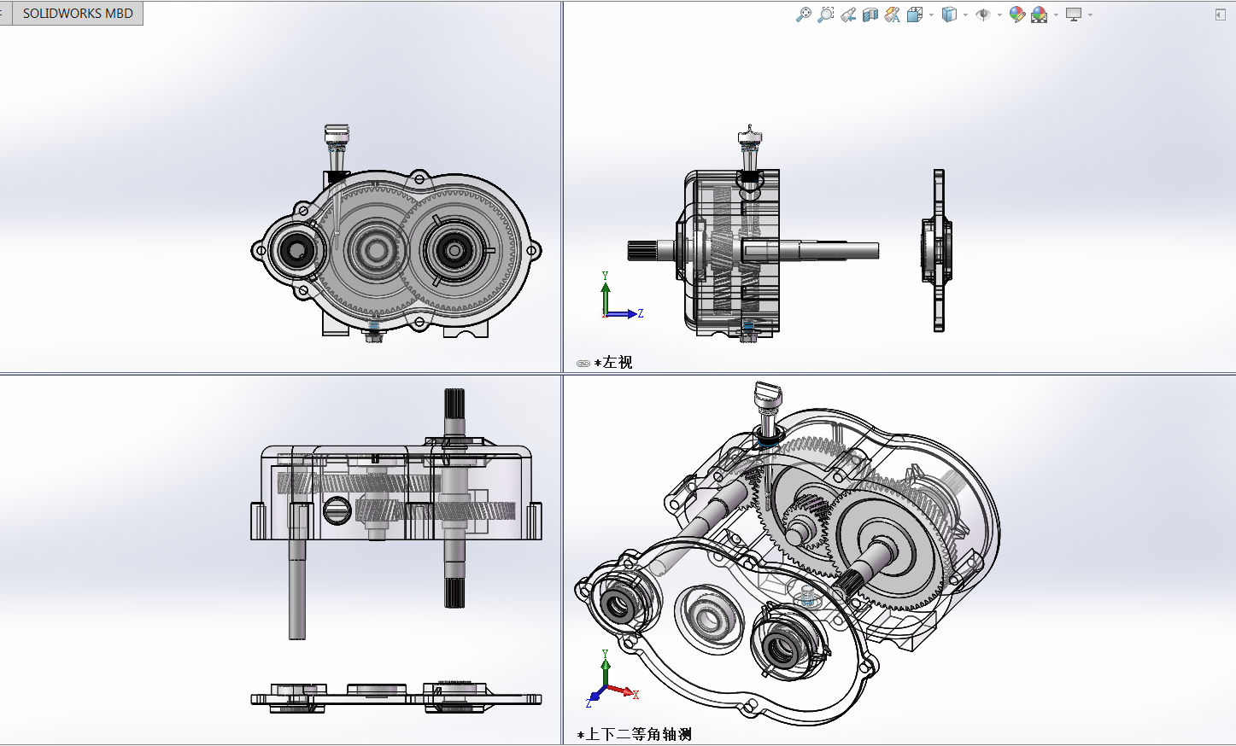1236x746 pixels.
Task: Toggle the Hide/Show Items eye icon
Action: tap(983, 15)
